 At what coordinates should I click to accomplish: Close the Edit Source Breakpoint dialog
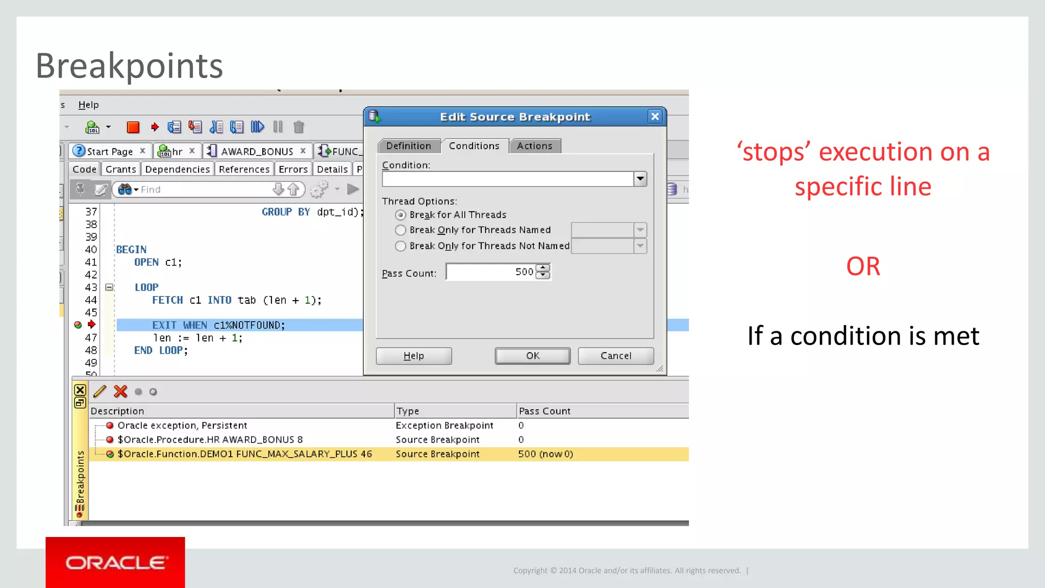click(655, 117)
